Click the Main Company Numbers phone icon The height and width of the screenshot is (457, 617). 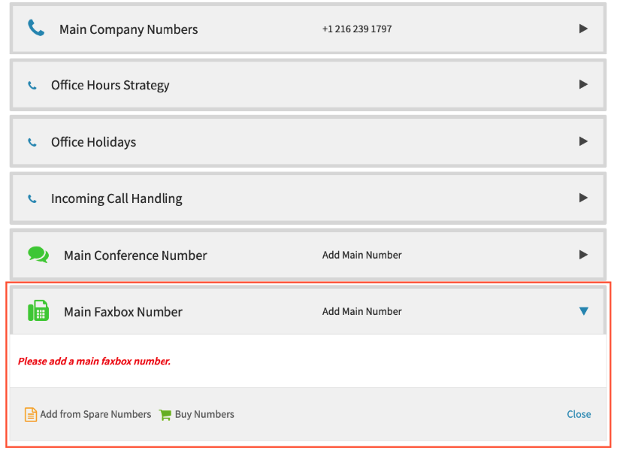tap(36, 29)
